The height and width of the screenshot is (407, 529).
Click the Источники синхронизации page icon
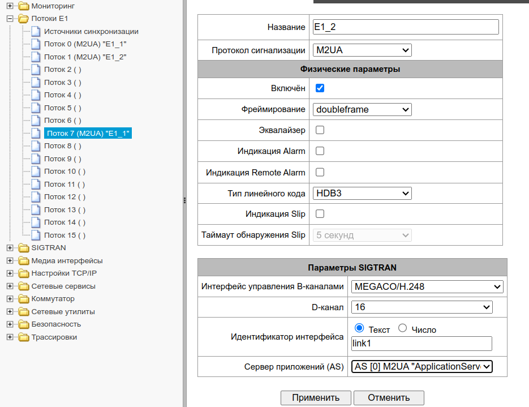point(36,32)
